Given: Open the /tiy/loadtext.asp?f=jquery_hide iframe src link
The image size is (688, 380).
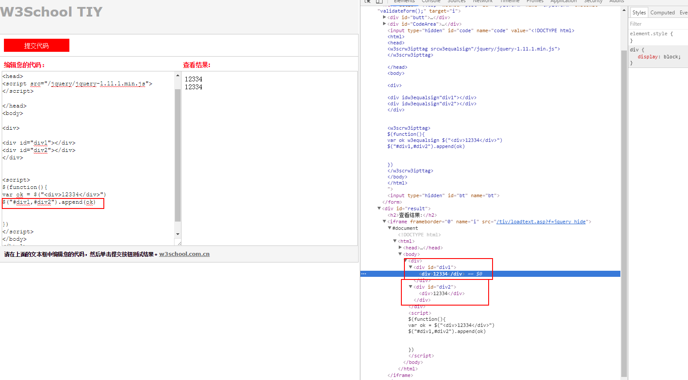Looking at the screenshot, I should click(x=541, y=222).
